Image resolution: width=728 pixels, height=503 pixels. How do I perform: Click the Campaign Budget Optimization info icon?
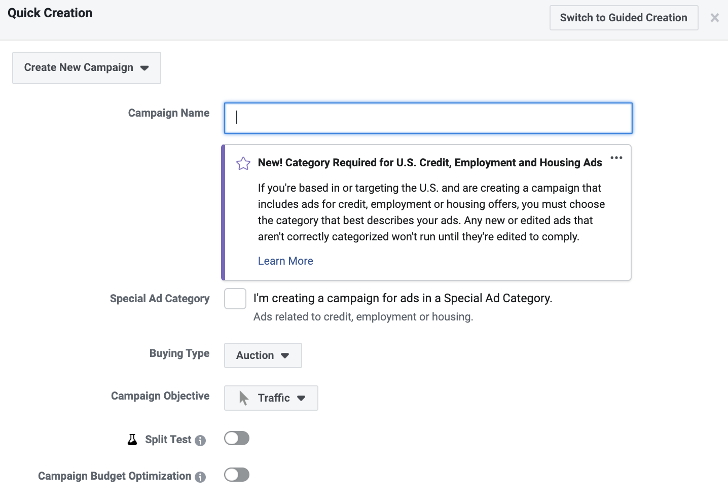(x=200, y=477)
